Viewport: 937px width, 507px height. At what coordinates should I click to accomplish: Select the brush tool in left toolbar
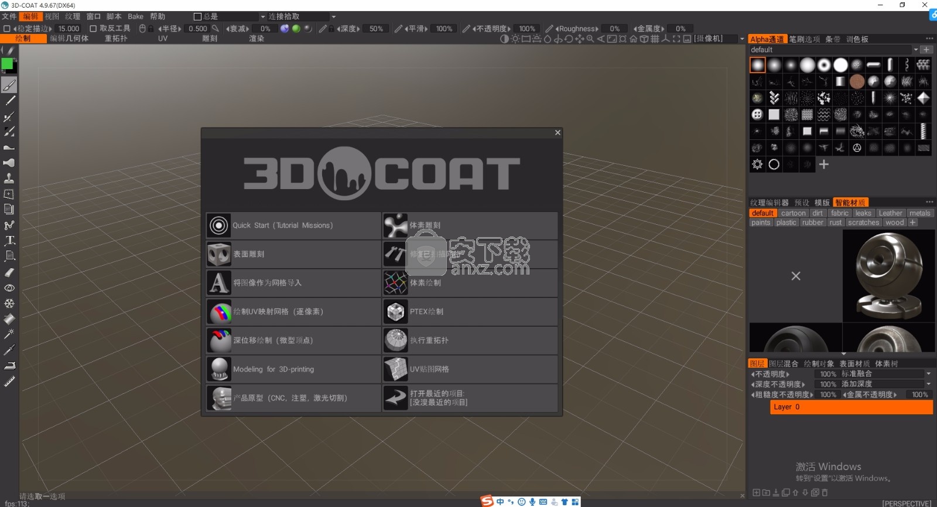pyautogui.click(x=9, y=85)
